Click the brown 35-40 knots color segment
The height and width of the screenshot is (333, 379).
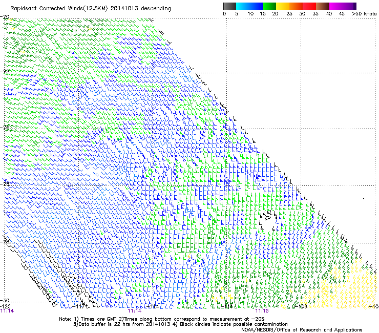click(x=323, y=6)
